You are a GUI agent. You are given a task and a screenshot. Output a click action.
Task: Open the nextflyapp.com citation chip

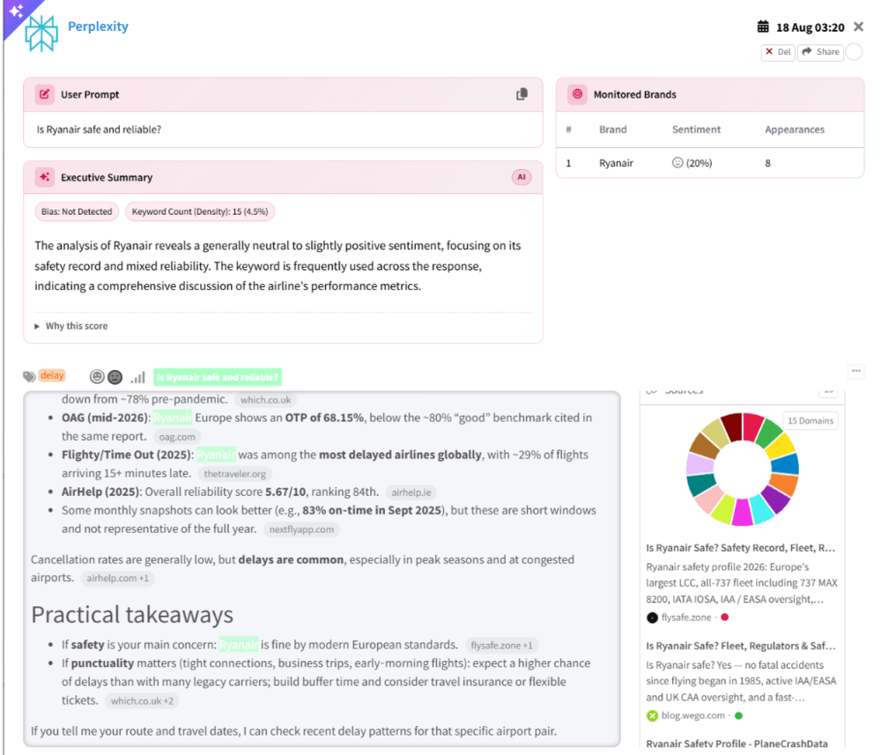301,529
